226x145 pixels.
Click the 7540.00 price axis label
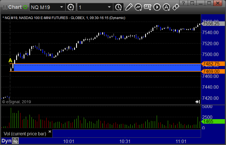coord(210,33)
